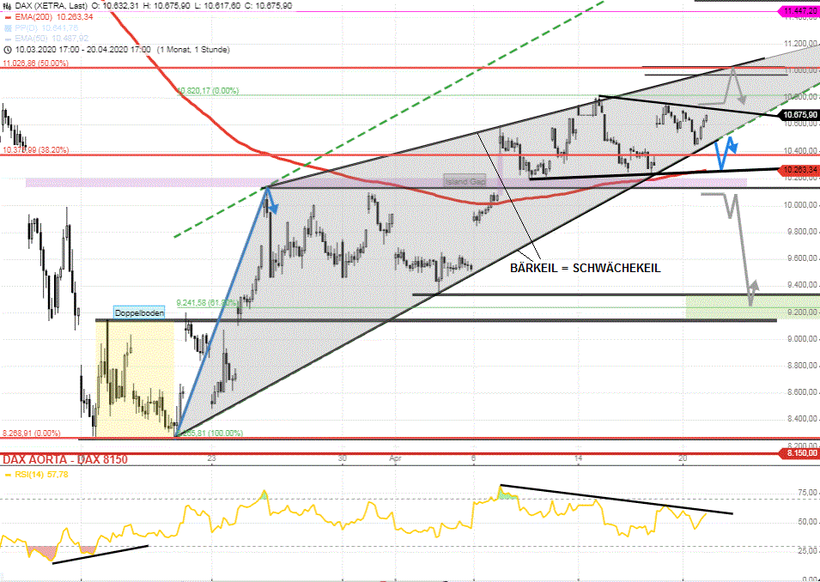Click the 20 date label on time axis
Screen dimensions: 820x582
(x=682, y=458)
